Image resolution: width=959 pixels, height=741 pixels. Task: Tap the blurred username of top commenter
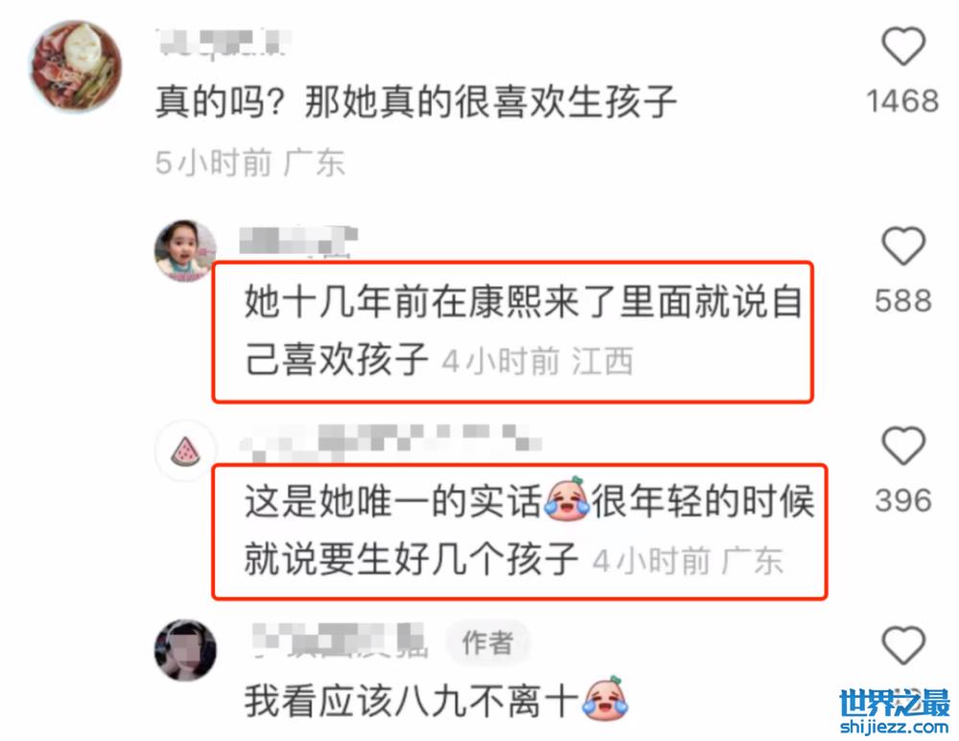point(222,43)
